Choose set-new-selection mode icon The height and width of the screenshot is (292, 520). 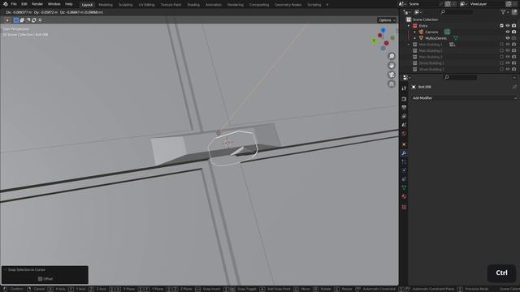16,20
